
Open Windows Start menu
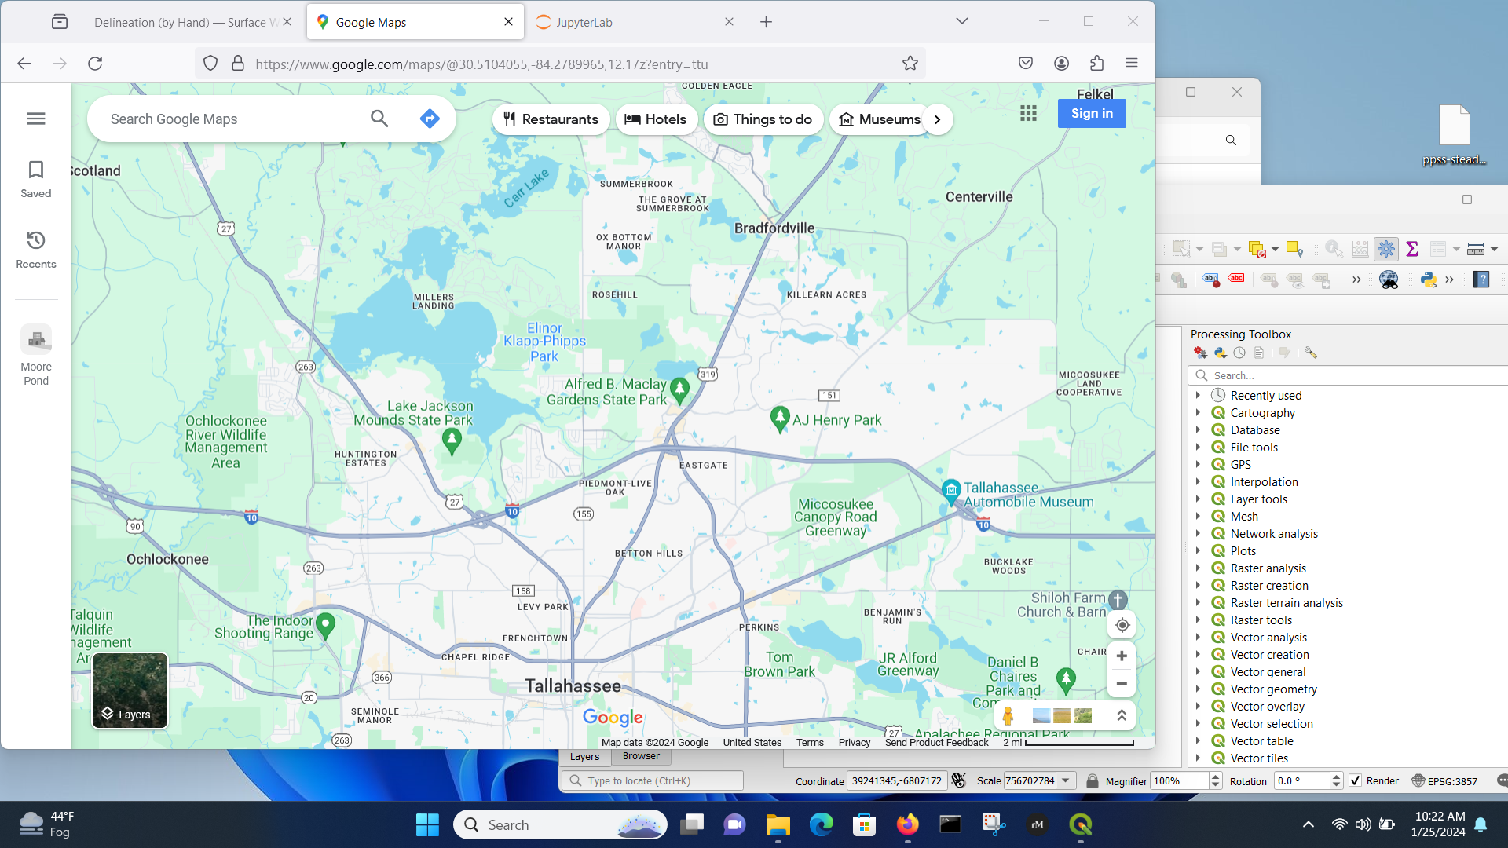coord(427,824)
